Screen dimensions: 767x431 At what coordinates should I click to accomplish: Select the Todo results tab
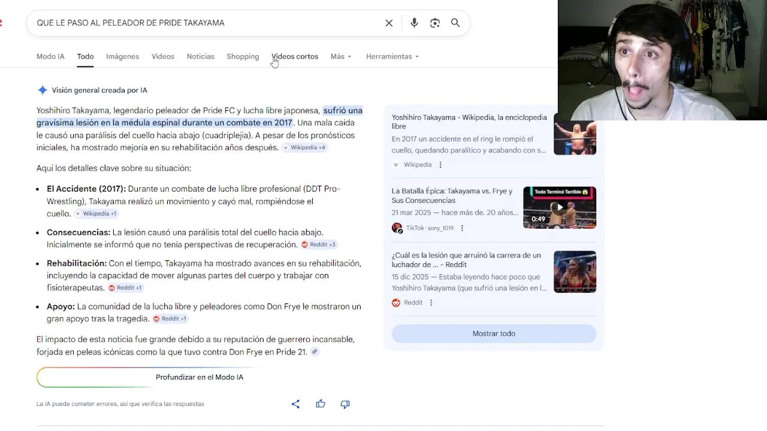tap(85, 56)
